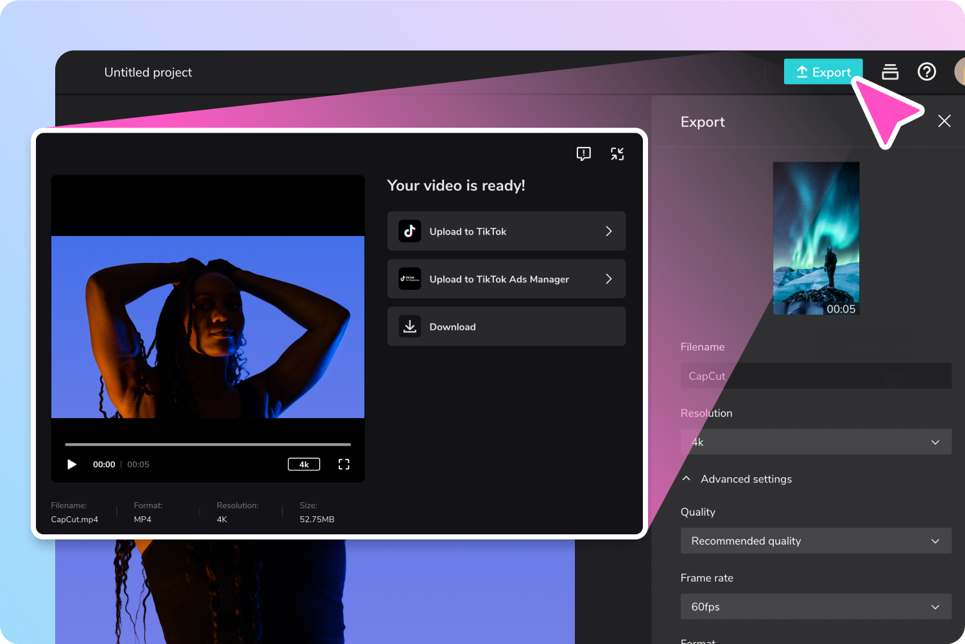Viewport: 965px width, 644px height.
Task: Open the Resolution dropdown showing 4k
Action: pos(816,442)
